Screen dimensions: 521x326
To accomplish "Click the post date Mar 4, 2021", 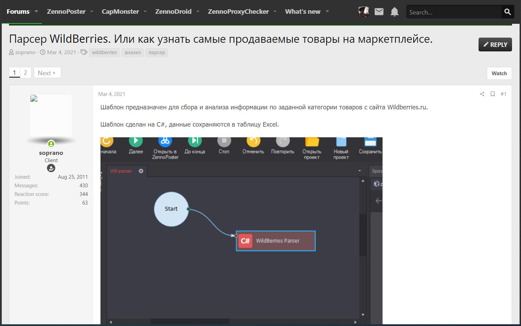I will pyautogui.click(x=112, y=94).
